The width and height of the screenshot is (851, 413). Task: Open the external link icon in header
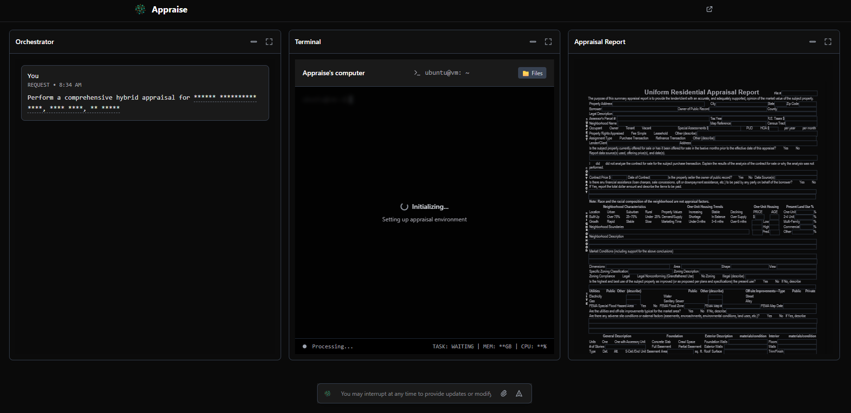pyautogui.click(x=709, y=9)
